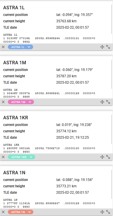Click the scrollbar in the ASTRA 1KR card
This screenshot has width=113, height=216.
coord(112,129)
